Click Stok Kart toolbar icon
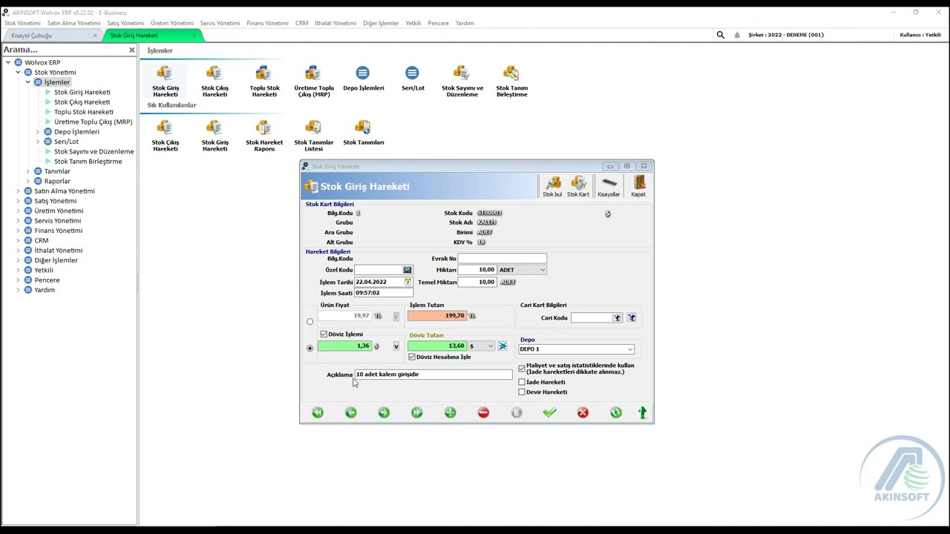Viewport: 950px width, 534px height. coord(578,186)
